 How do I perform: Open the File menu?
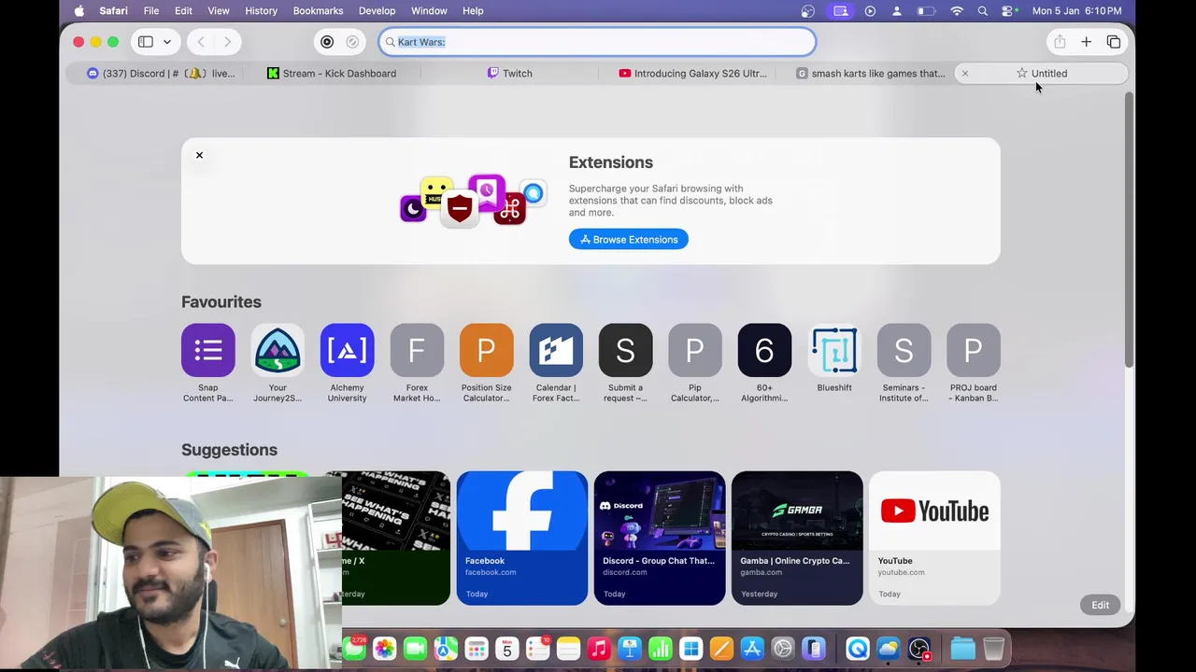coord(150,10)
